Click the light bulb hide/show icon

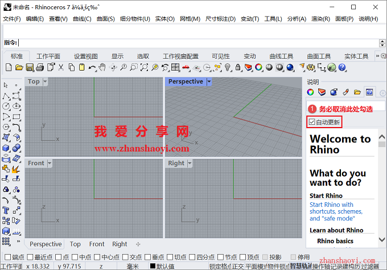[x=228, y=67]
